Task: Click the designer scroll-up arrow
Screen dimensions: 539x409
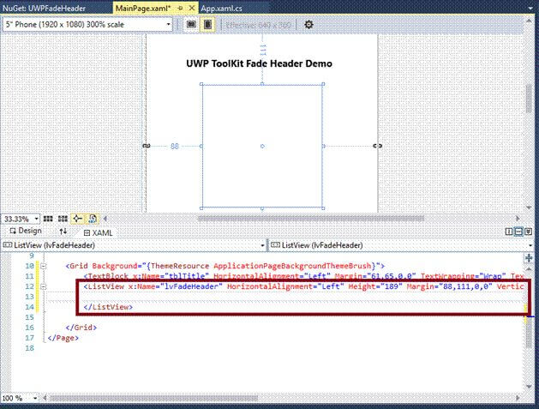Action: coord(529,21)
